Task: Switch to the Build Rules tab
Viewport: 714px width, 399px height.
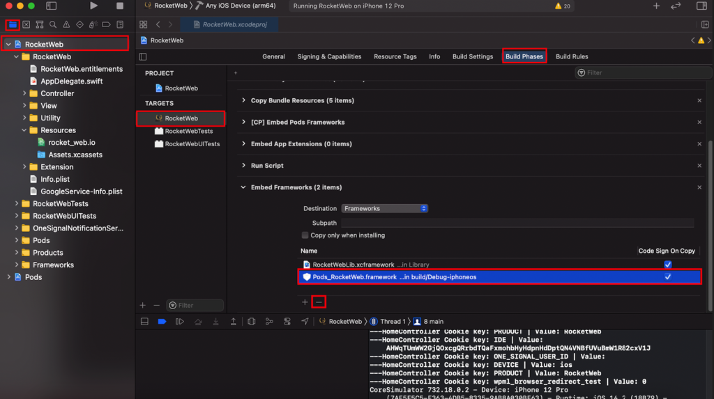Action: tap(572, 57)
